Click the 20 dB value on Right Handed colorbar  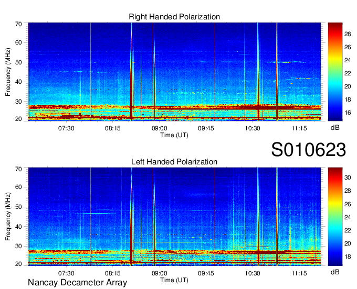[x=348, y=86]
